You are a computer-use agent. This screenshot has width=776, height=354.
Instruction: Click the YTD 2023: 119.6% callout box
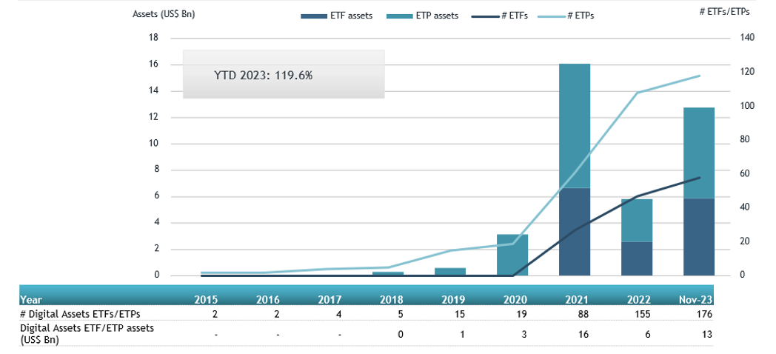tap(284, 75)
